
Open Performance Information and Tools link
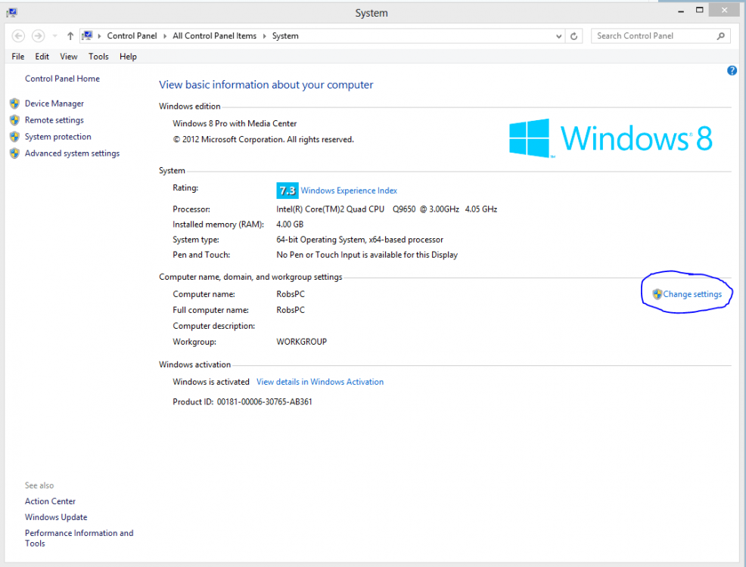point(79,538)
